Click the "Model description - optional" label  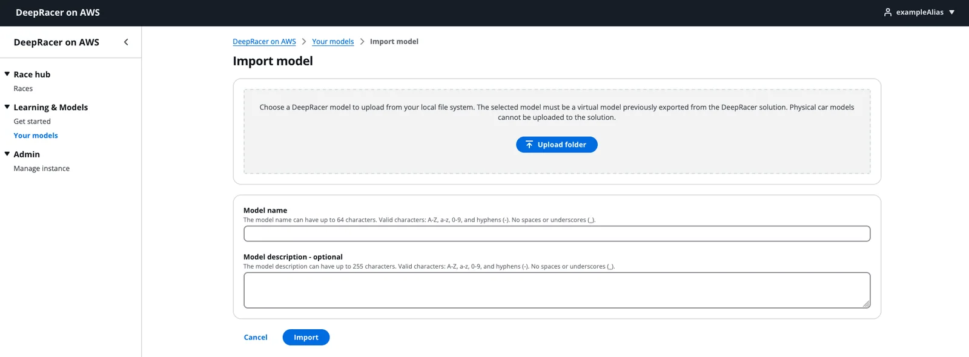point(293,257)
